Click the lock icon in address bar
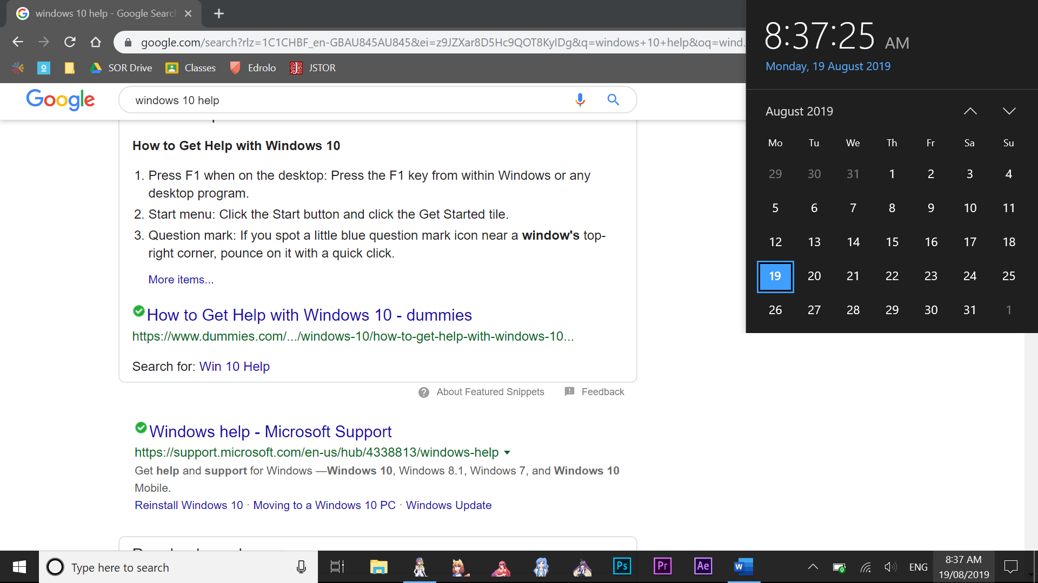The height and width of the screenshot is (583, 1038). [x=128, y=43]
